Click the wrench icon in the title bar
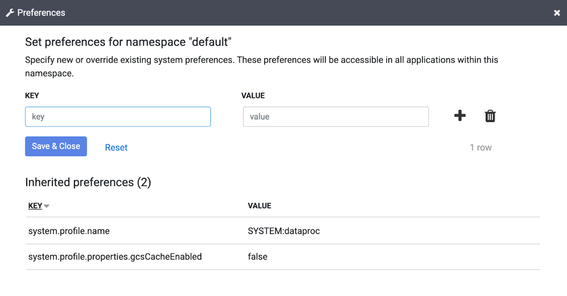Screen dimensions: 567x296 tap(10, 12)
